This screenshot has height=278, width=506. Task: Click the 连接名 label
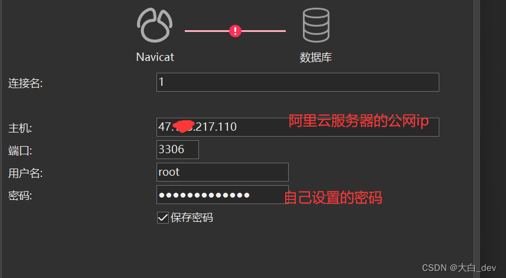[25, 83]
